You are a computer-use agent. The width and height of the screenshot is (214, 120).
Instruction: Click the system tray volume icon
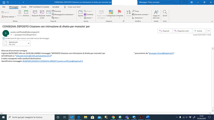(x=187, y=117)
